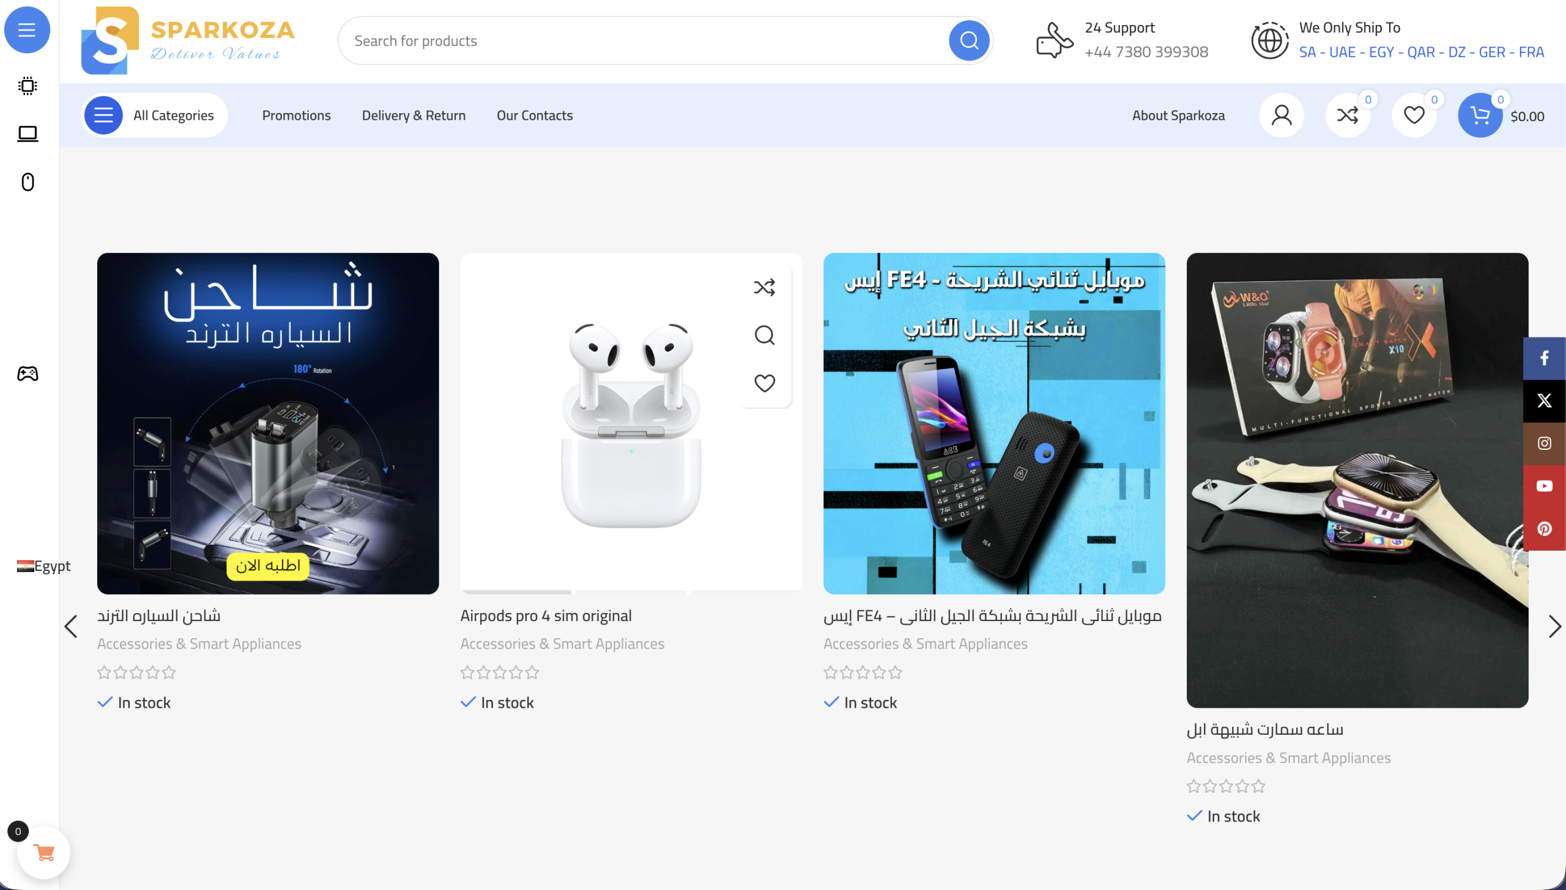Open the blue shopping cart icon
The width and height of the screenshot is (1566, 890).
click(x=1480, y=115)
